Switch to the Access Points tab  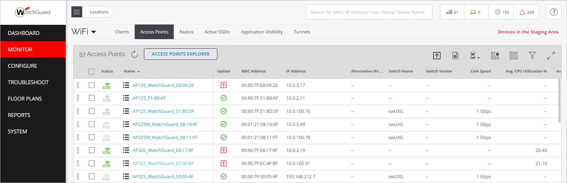(154, 32)
